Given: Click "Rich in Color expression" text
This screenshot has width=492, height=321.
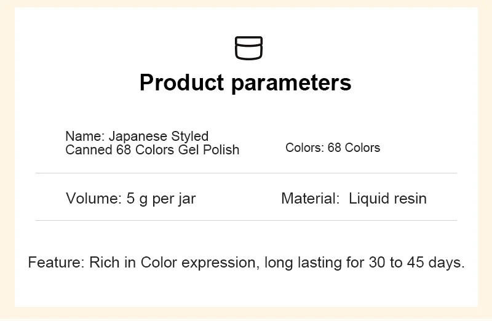Looking at the screenshot, I should click(174, 263).
